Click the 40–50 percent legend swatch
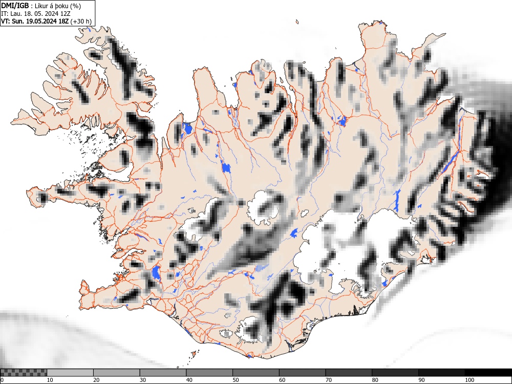Screen dimensions: 512x384 [x=209, y=373]
